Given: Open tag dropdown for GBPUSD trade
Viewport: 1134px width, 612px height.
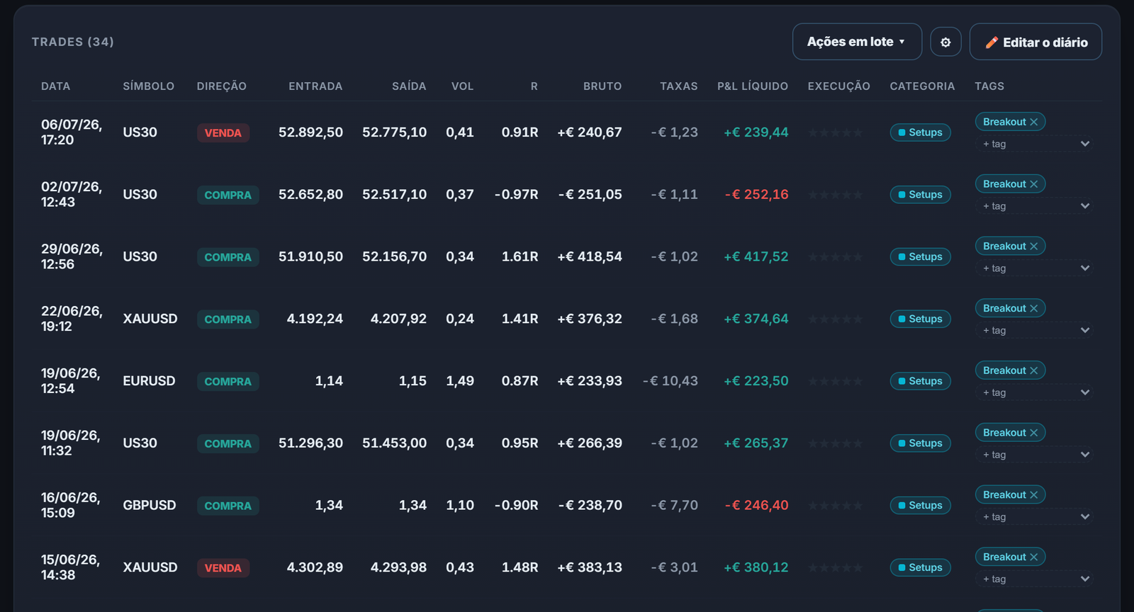Looking at the screenshot, I should [x=1034, y=517].
